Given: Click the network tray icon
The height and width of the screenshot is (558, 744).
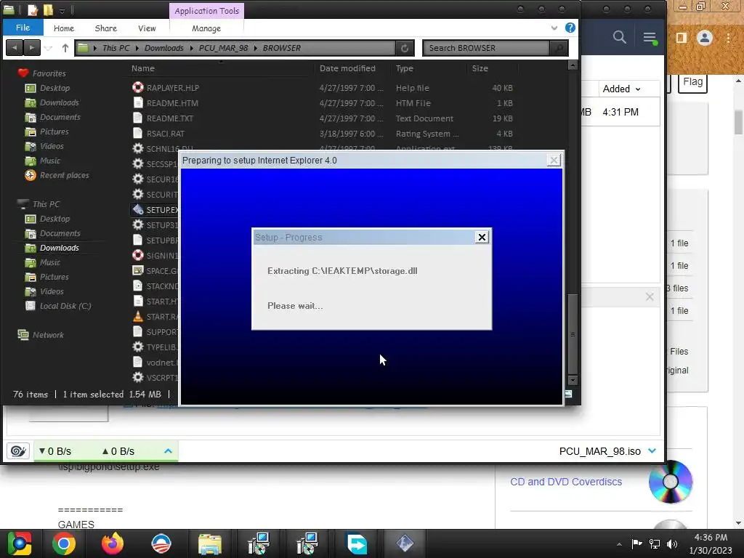Looking at the screenshot, I should pos(655,543).
